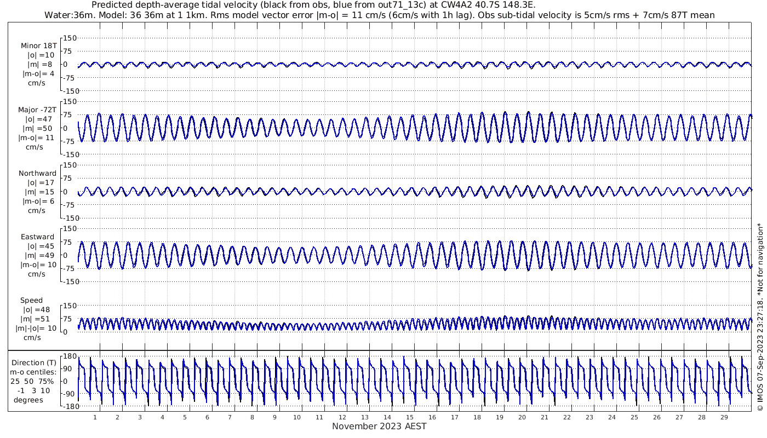Click '|m| =50' in the Major panel
This screenshot has height=438, width=767.
39,128
